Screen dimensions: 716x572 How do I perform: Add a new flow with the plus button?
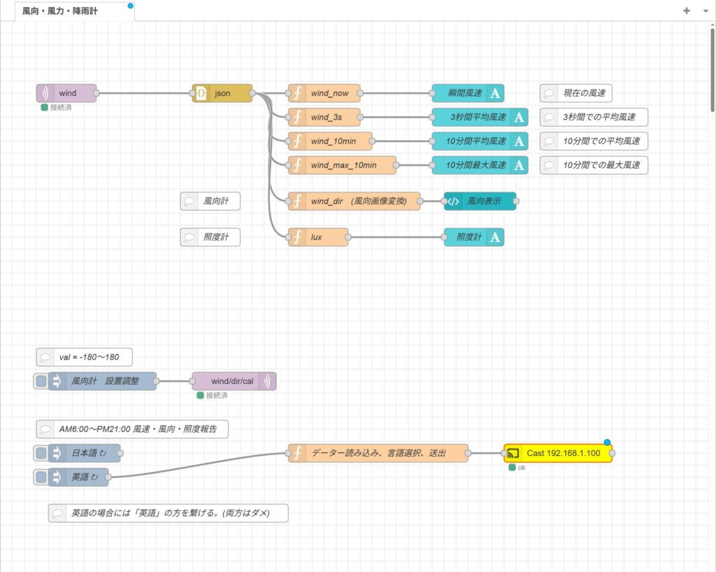click(x=686, y=10)
